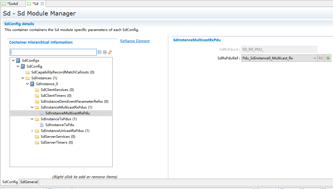
Task: Open the SdRxPduRef dropdown
Action: (315, 58)
